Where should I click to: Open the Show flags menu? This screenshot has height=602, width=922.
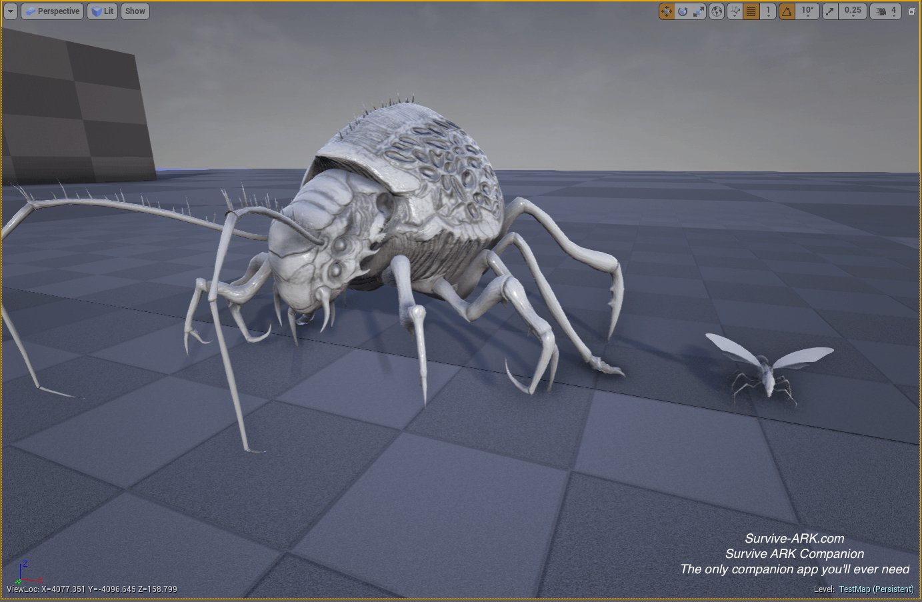pyautogui.click(x=135, y=11)
